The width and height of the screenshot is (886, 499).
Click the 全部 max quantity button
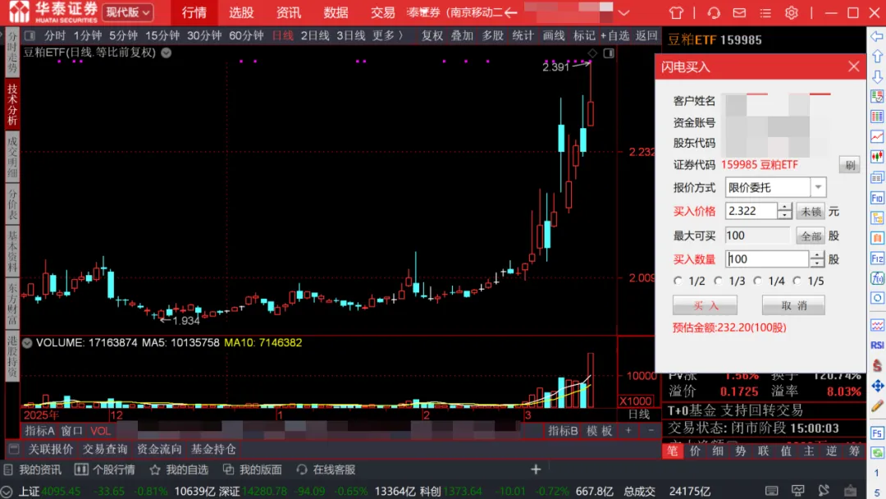coord(811,236)
